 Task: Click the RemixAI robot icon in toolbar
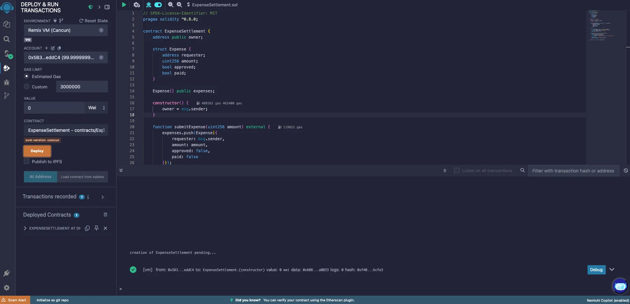149,5
